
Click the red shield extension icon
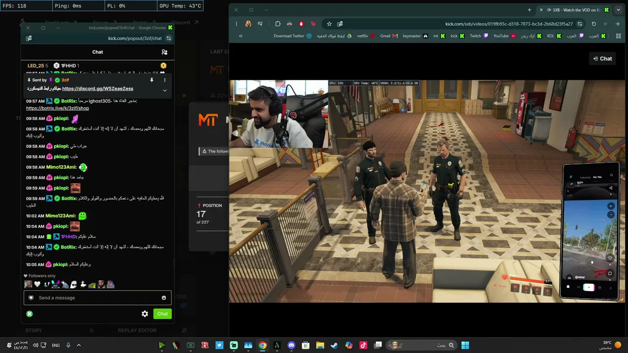(301, 24)
